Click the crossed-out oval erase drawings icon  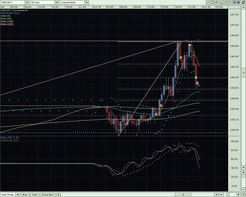[216, 2]
